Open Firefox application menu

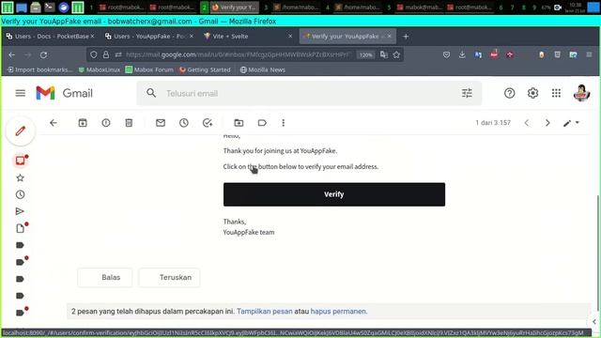click(589, 54)
